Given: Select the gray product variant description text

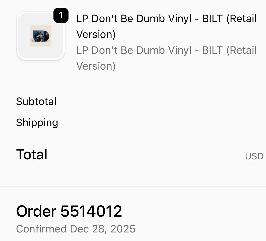Looking at the screenshot, I should (166, 58).
